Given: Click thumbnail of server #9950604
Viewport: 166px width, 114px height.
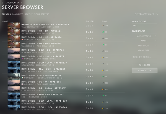Looking at the screenshot, I should pos(14,32).
